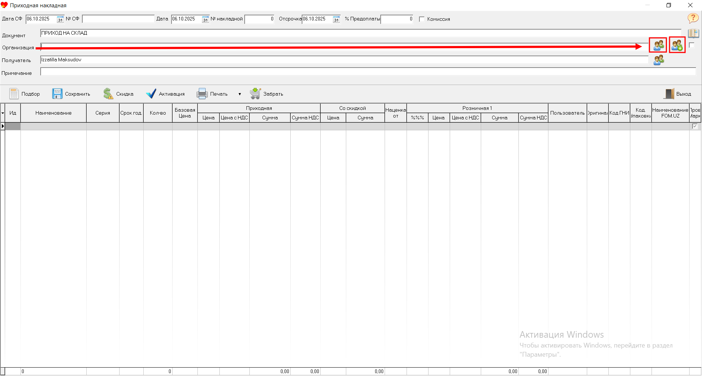Screen dimensions: 702x376
Task: Open calendar for Дата field
Action: tap(205, 19)
